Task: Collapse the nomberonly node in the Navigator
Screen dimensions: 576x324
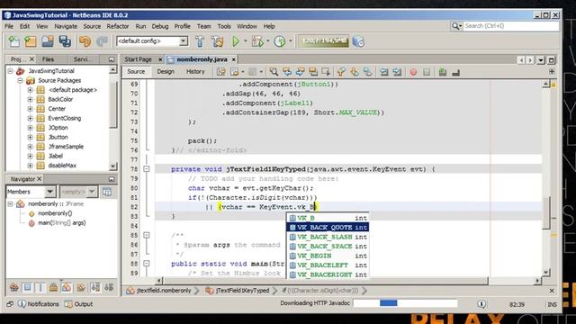Action: [11, 204]
